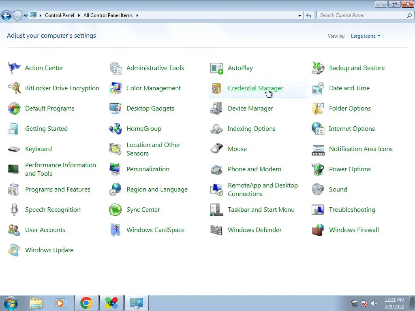Open the clock showing 12:21 PM
Viewport: 415px width, 311px height.
coord(394,303)
